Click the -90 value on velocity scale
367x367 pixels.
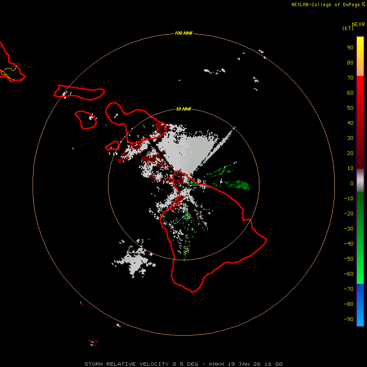coord(349,319)
